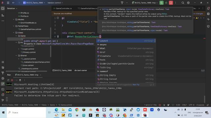211x118 pixels.
Task: Click div.text-center breadcrumb
Action: pyautogui.click(x=80, y=70)
